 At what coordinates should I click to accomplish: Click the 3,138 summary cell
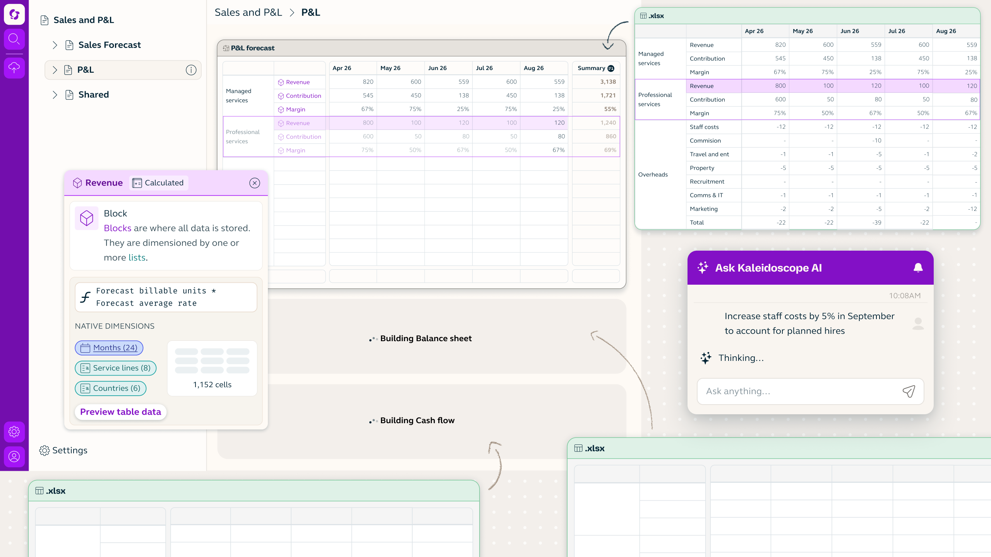596,82
